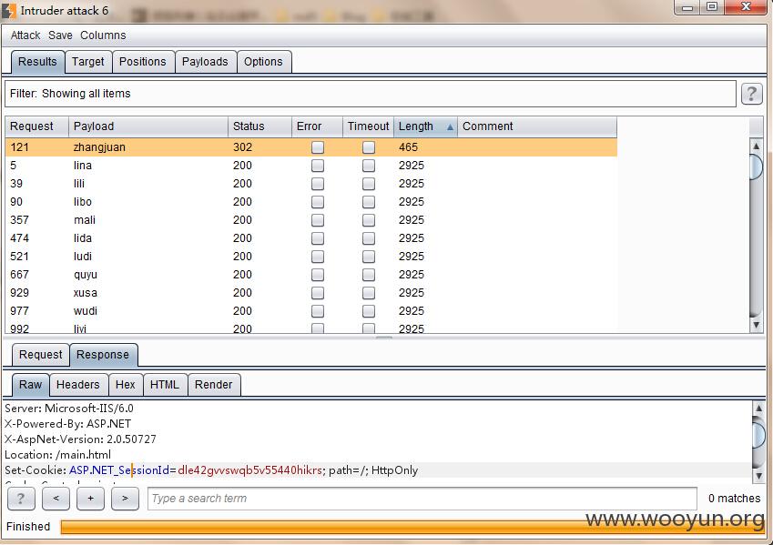Open the HTML view tab

[x=165, y=385]
